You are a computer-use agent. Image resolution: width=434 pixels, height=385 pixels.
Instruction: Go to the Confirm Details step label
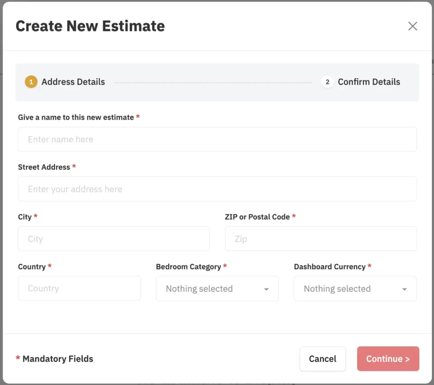(x=369, y=82)
